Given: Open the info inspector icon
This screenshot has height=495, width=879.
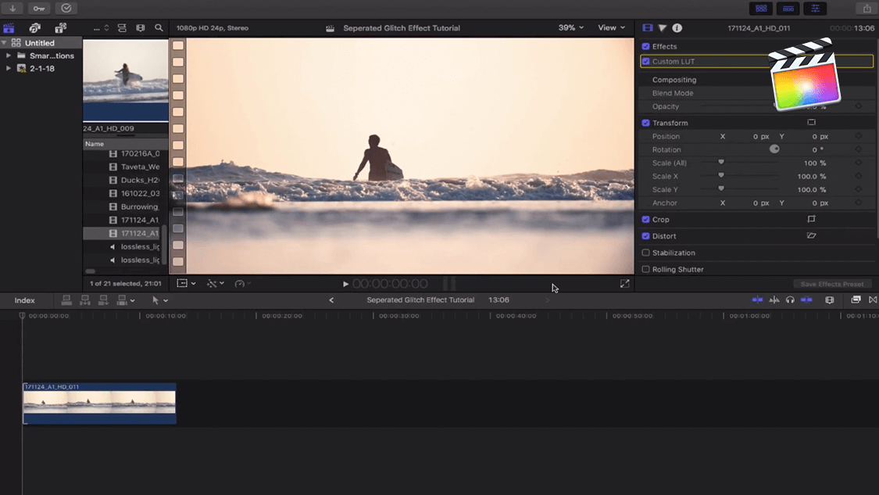Looking at the screenshot, I should 677,28.
